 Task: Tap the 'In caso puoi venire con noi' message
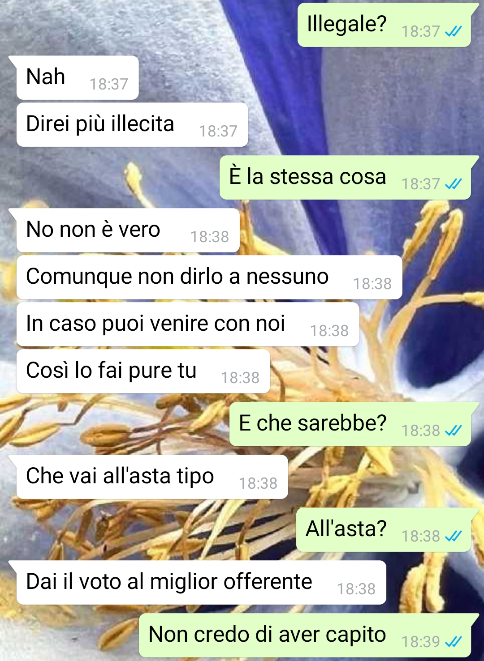(188, 324)
